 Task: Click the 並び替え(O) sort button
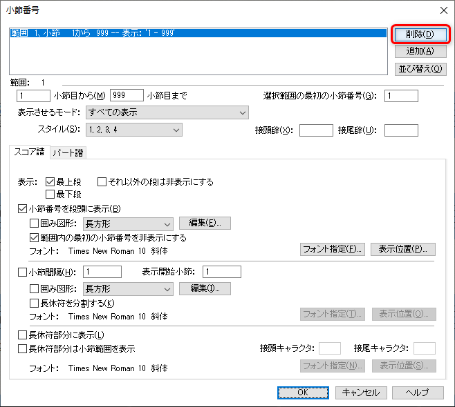pos(420,69)
